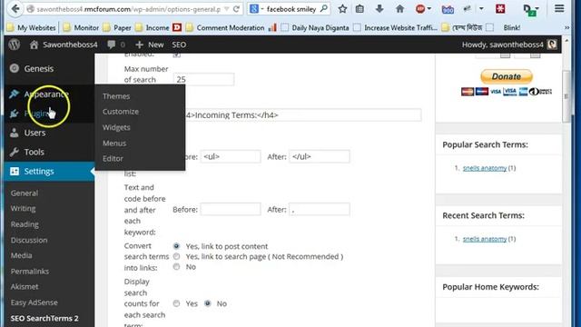Image resolution: width=581 pixels, height=327 pixels.
Task: Click the Users sidebar icon
Action: click(x=15, y=133)
